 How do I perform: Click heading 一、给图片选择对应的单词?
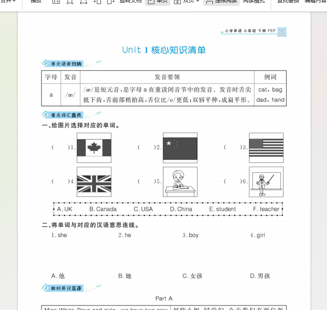[81, 125]
